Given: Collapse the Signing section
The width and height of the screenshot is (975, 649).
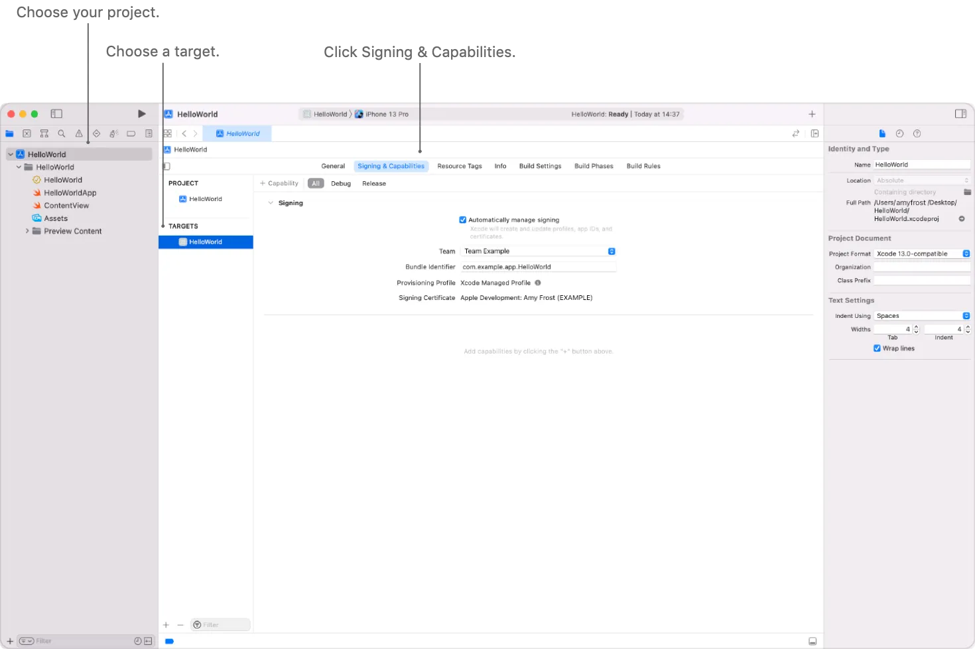Looking at the screenshot, I should point(270,203).
